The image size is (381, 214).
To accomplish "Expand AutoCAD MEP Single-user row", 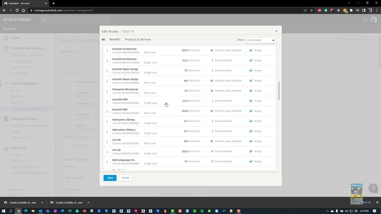I will point(107,101).
